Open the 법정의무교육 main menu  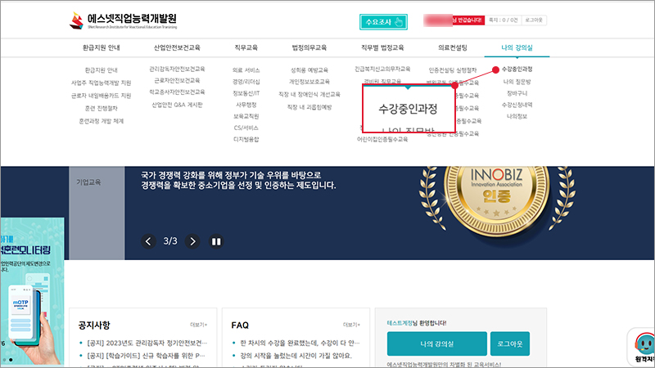(309, 47)
